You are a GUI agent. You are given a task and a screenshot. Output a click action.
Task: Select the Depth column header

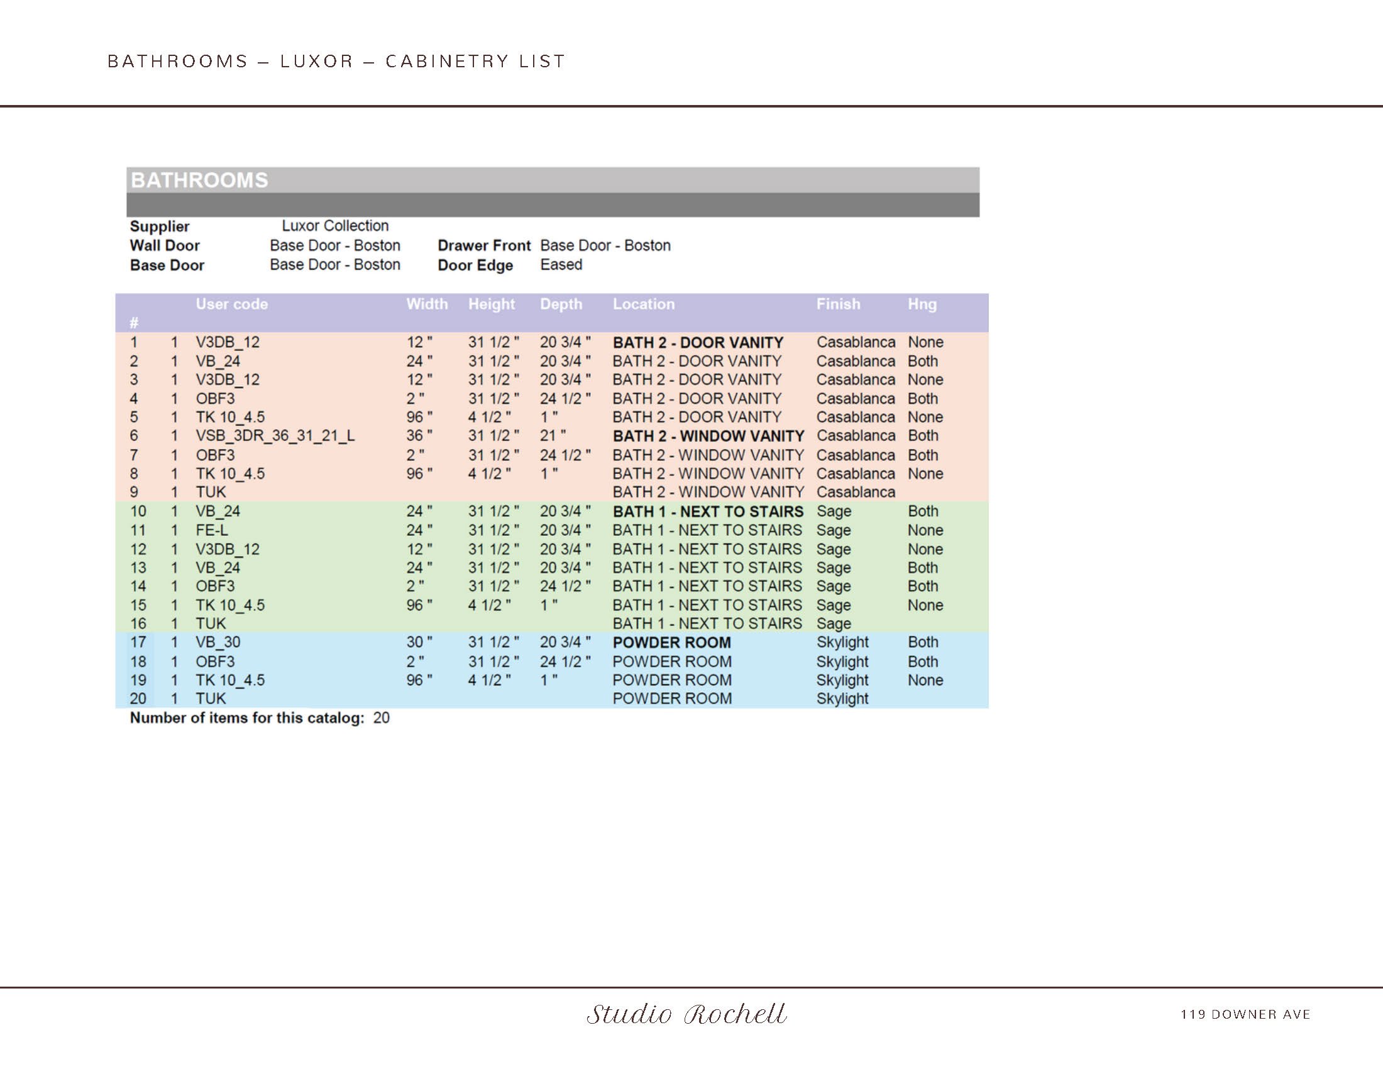561,304
